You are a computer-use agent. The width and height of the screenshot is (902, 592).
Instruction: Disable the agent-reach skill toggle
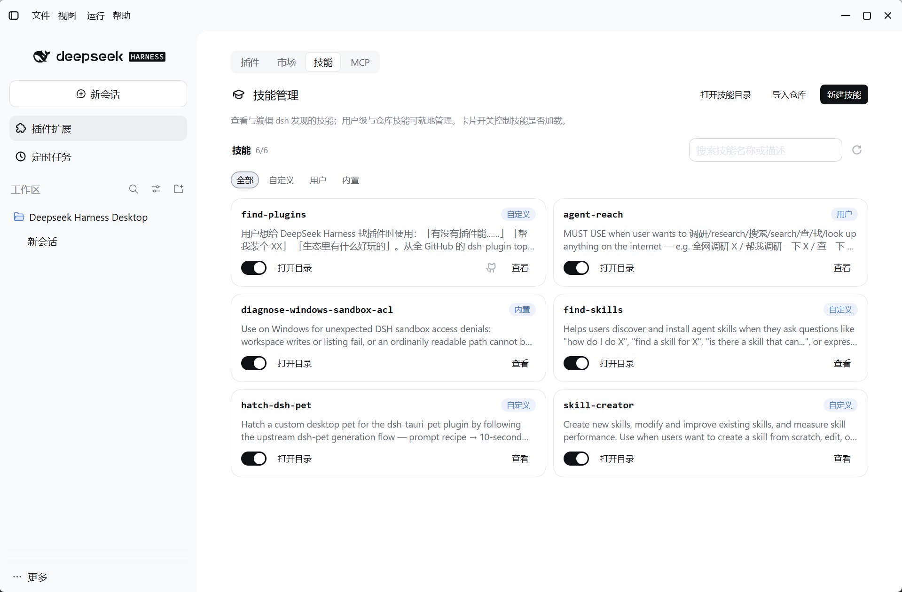point(576,268)
